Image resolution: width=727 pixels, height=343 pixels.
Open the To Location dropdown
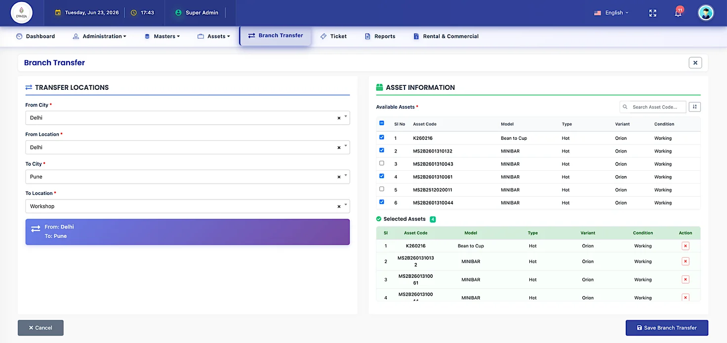pos(188,206)
